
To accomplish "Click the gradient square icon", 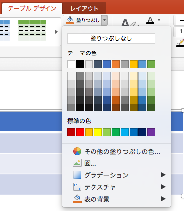I will tap(77, 175).
